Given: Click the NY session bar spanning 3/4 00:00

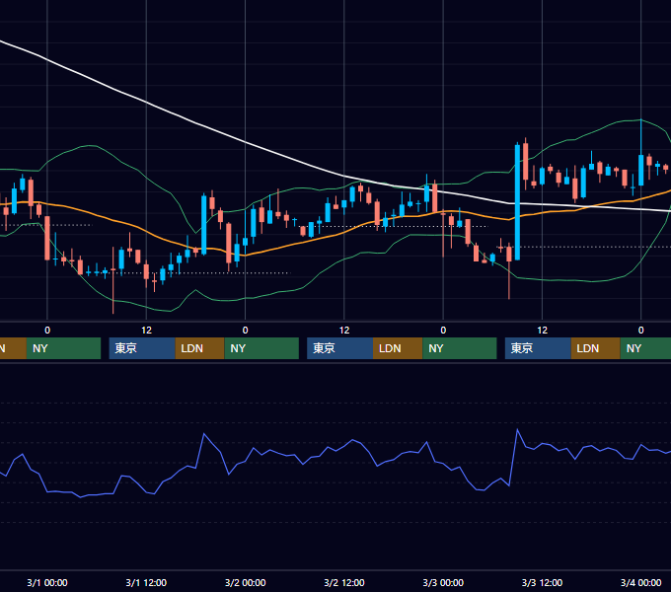Looking at the screenshot, I should click(645, 348).
